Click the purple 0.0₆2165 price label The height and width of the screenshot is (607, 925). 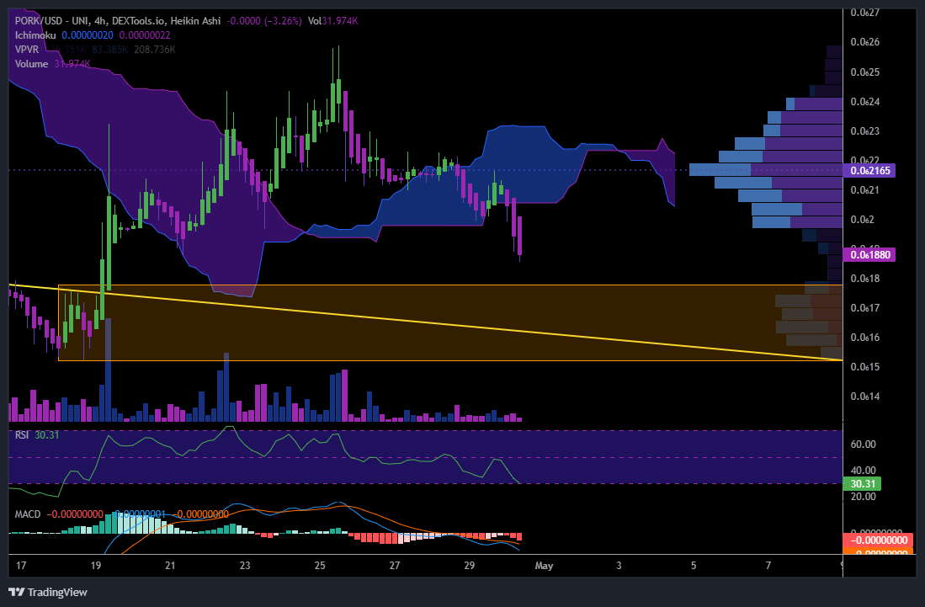[871, 171]
